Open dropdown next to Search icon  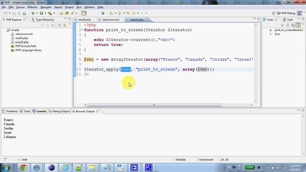[76, 13]
